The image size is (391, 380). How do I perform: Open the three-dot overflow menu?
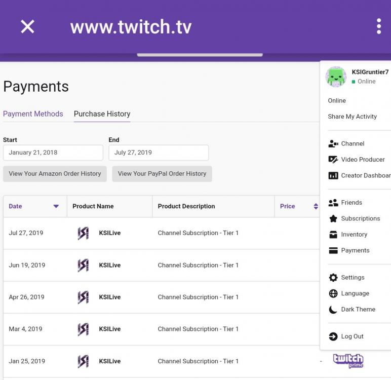379,26
